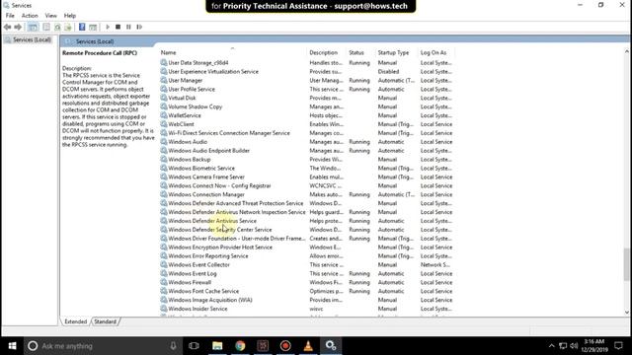Go forward with toolbar Forward arrow
The width and height of the screenshot is (632, 355).
(18, 27)
